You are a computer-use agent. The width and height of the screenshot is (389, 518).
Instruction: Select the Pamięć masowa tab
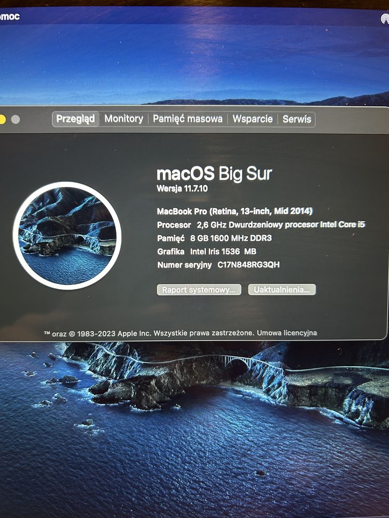(x=188, y=119)
